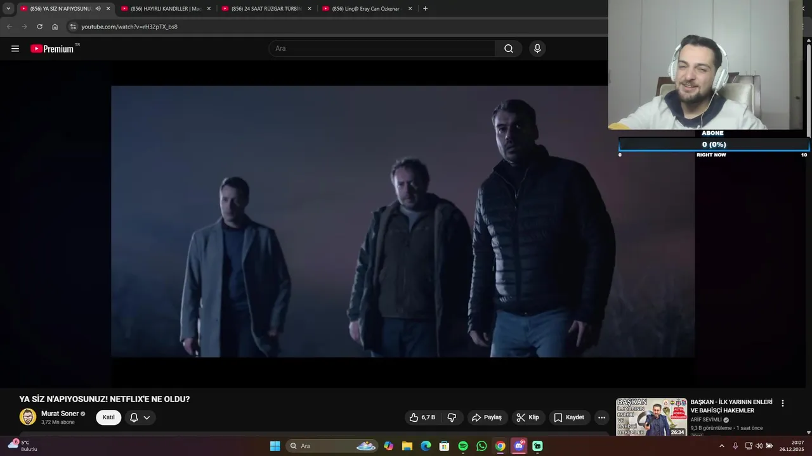Screen dimensions: 812x456
Task: Open Murat Soner channel avatar
Action: click(28, 417)
